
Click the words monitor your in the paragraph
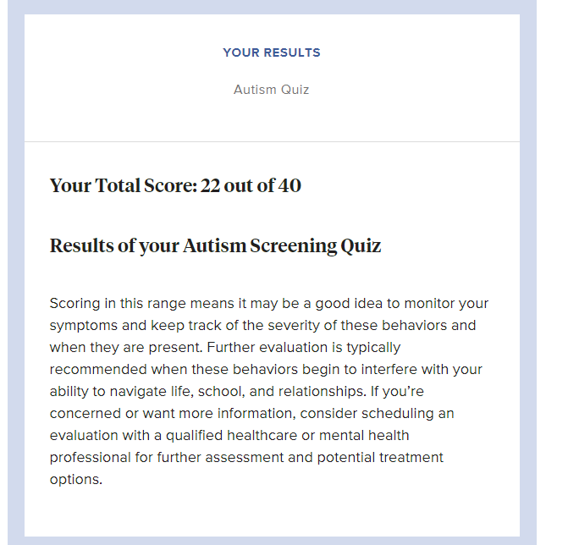point(449,303)
